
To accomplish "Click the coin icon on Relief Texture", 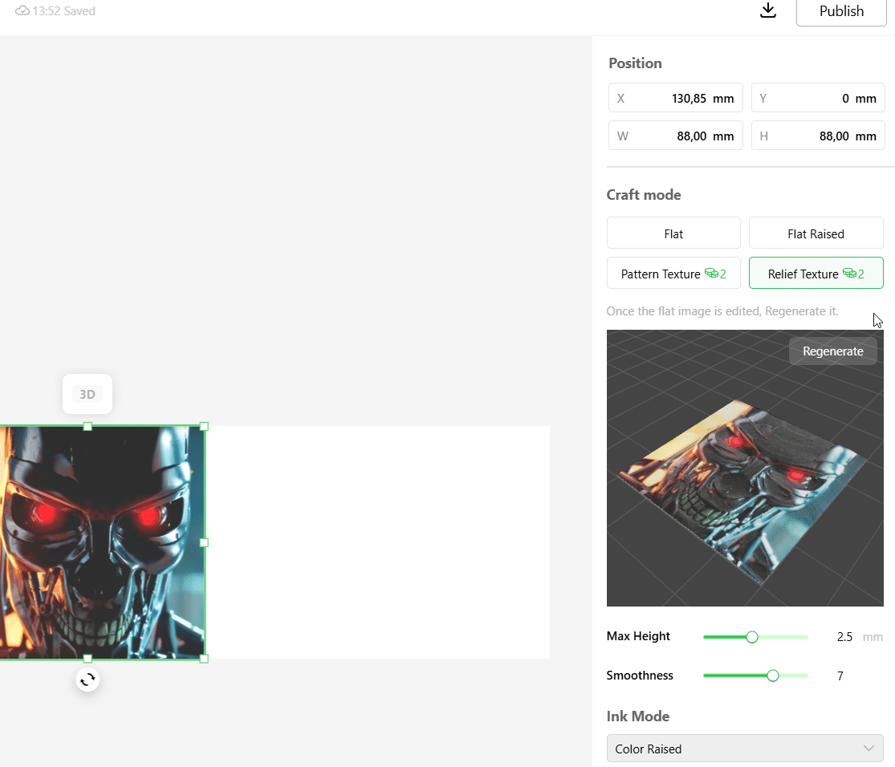I will pos(849,273).
